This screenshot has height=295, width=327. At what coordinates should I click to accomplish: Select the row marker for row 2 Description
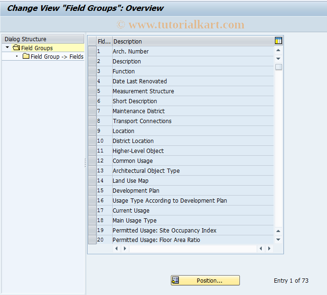(92, 61)
